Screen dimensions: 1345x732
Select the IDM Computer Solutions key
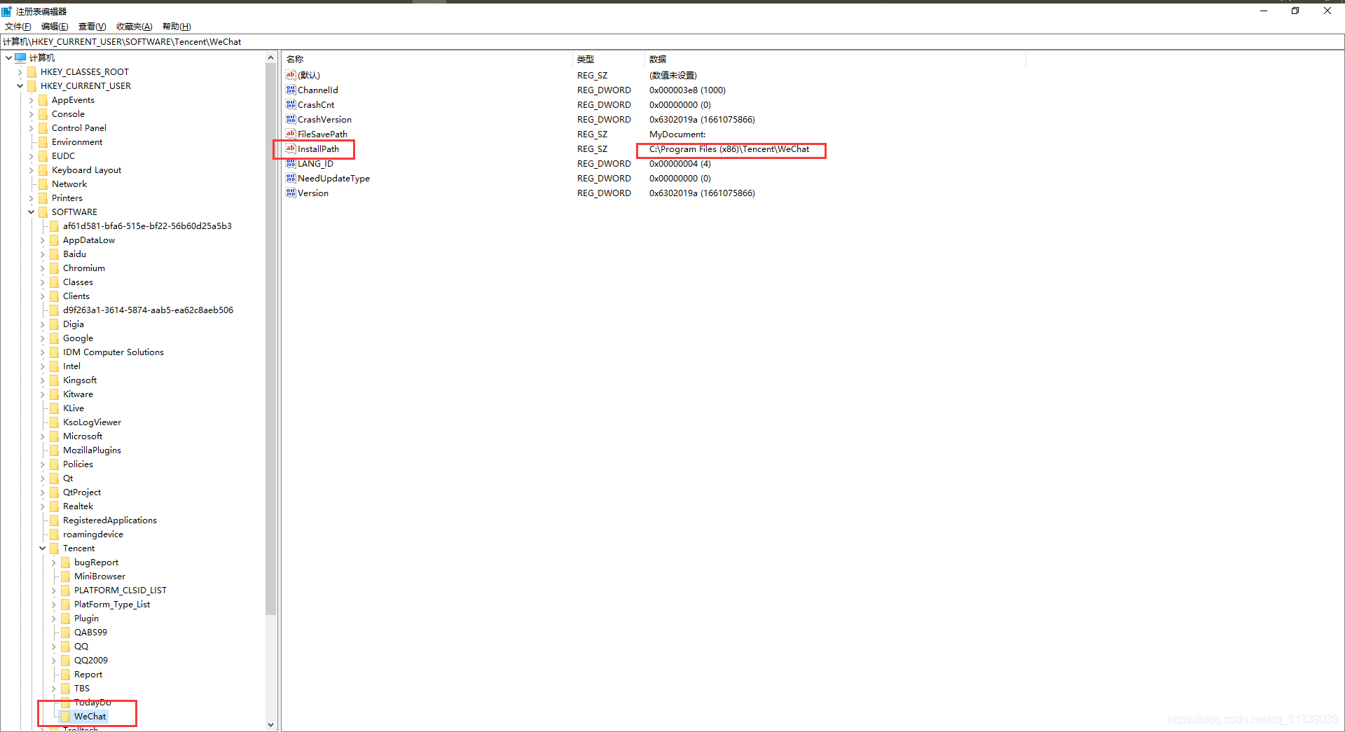point(113,352)
